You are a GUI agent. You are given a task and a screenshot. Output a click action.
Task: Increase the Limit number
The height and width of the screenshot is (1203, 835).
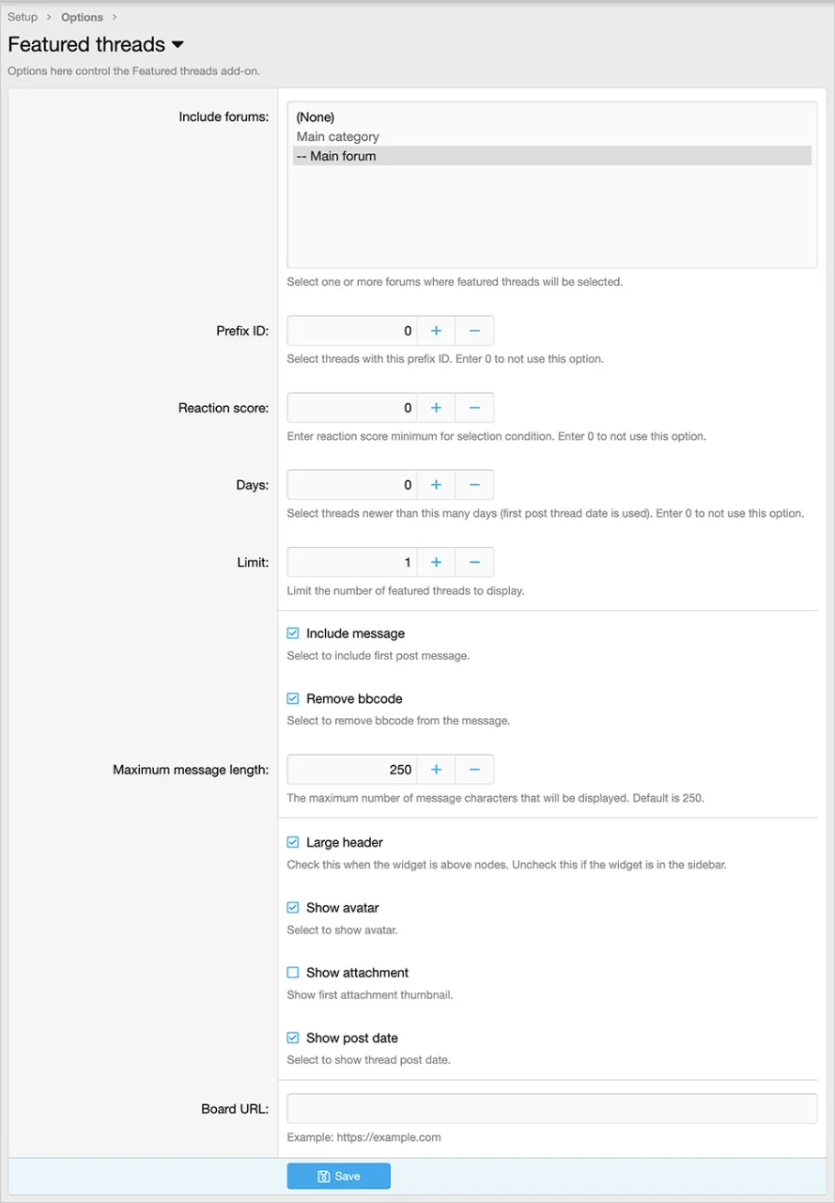pos(436,562)
